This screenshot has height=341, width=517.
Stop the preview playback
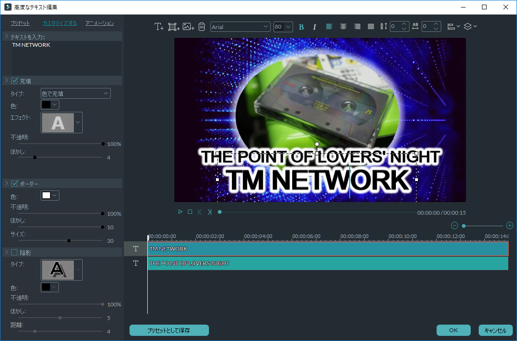click(190, 212)
